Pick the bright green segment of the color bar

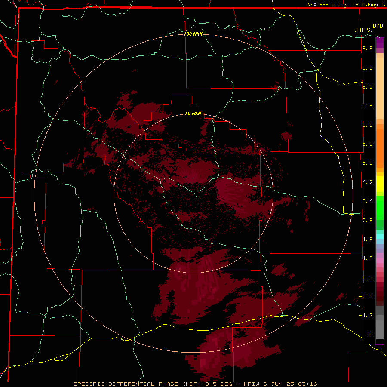[x=380, y=208]
